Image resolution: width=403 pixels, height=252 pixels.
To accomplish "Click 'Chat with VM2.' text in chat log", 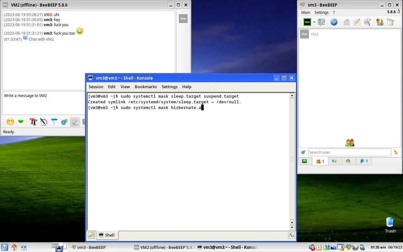I will pos(42,39).
